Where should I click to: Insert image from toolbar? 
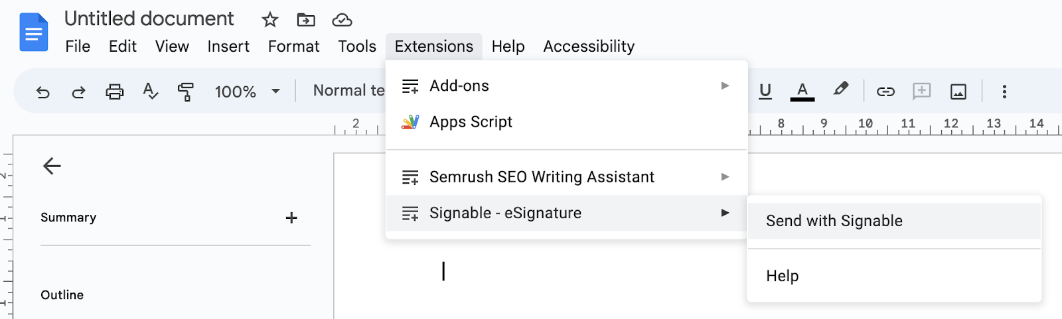(958, 92)
